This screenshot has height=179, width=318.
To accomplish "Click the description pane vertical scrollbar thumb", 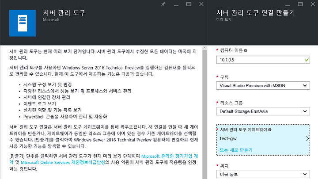I will point(204,114).
